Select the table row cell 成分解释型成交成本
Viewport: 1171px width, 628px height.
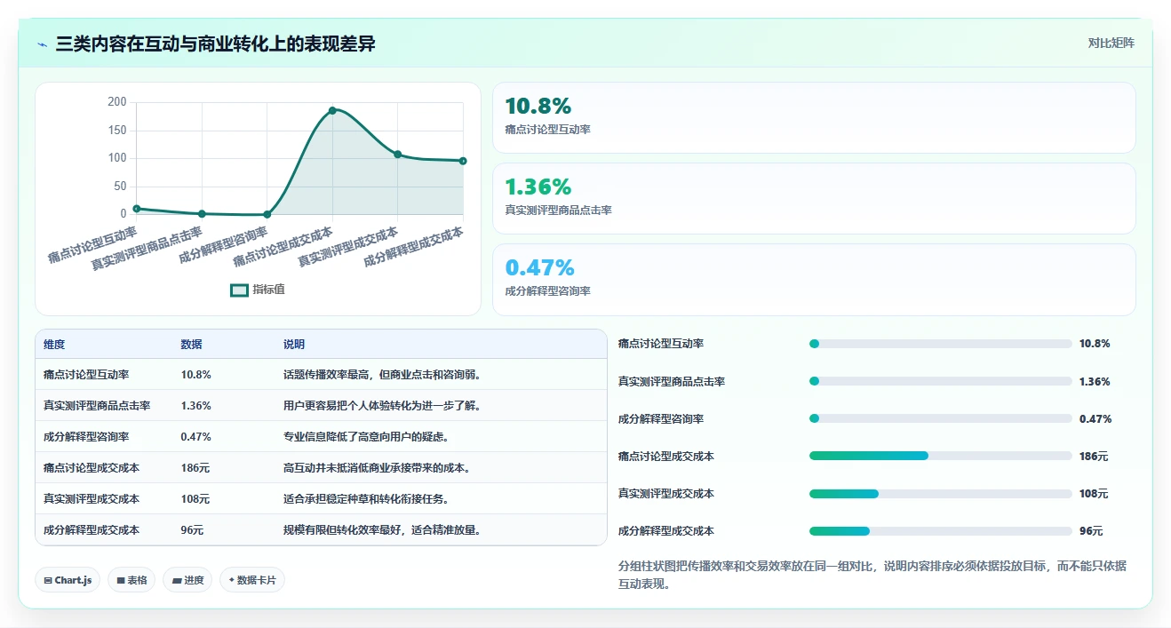pyautogui.click(x=92, y=530)
